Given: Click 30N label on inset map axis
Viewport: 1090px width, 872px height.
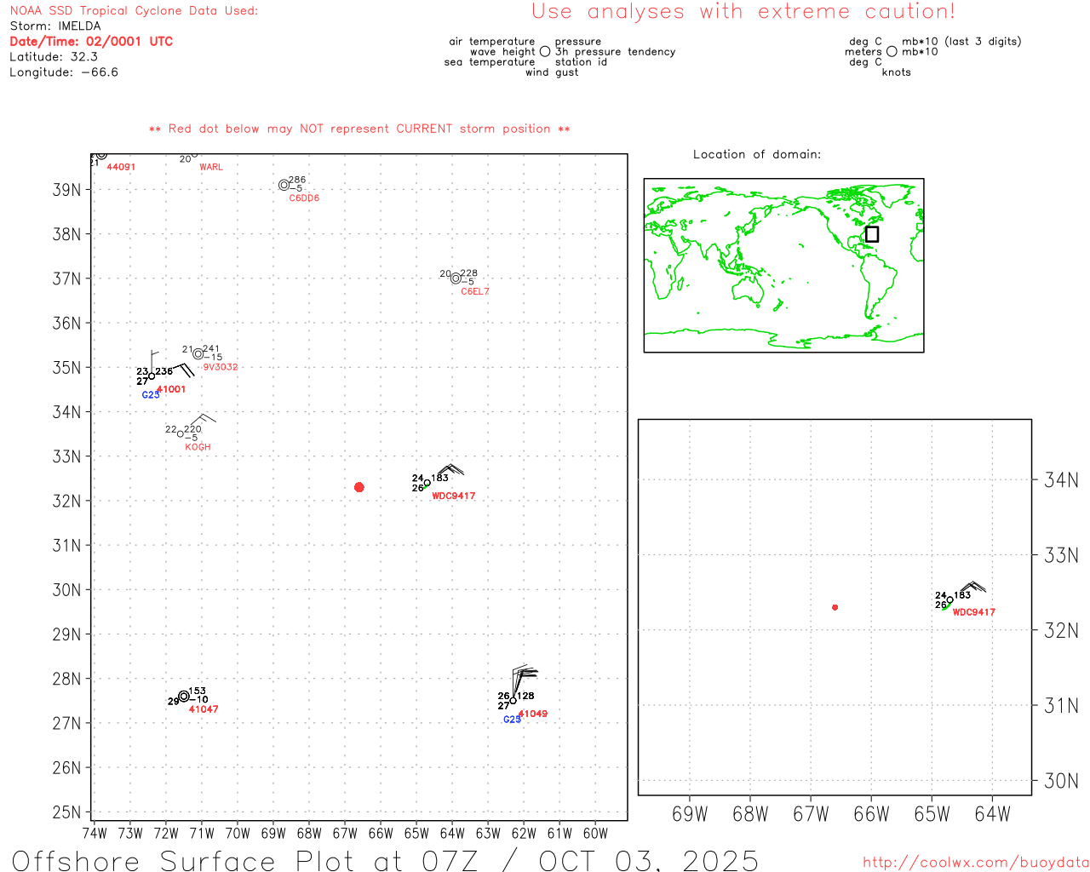Looking at the screenshot, I should [x=1061, y=781].
